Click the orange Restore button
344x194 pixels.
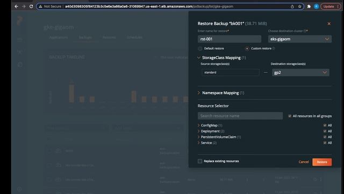coord(322,162)
